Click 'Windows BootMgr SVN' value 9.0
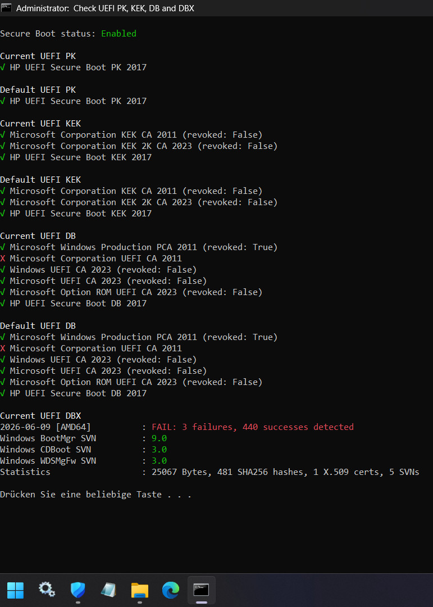Viewport: 433px width, 607px height. pos(159,438)
